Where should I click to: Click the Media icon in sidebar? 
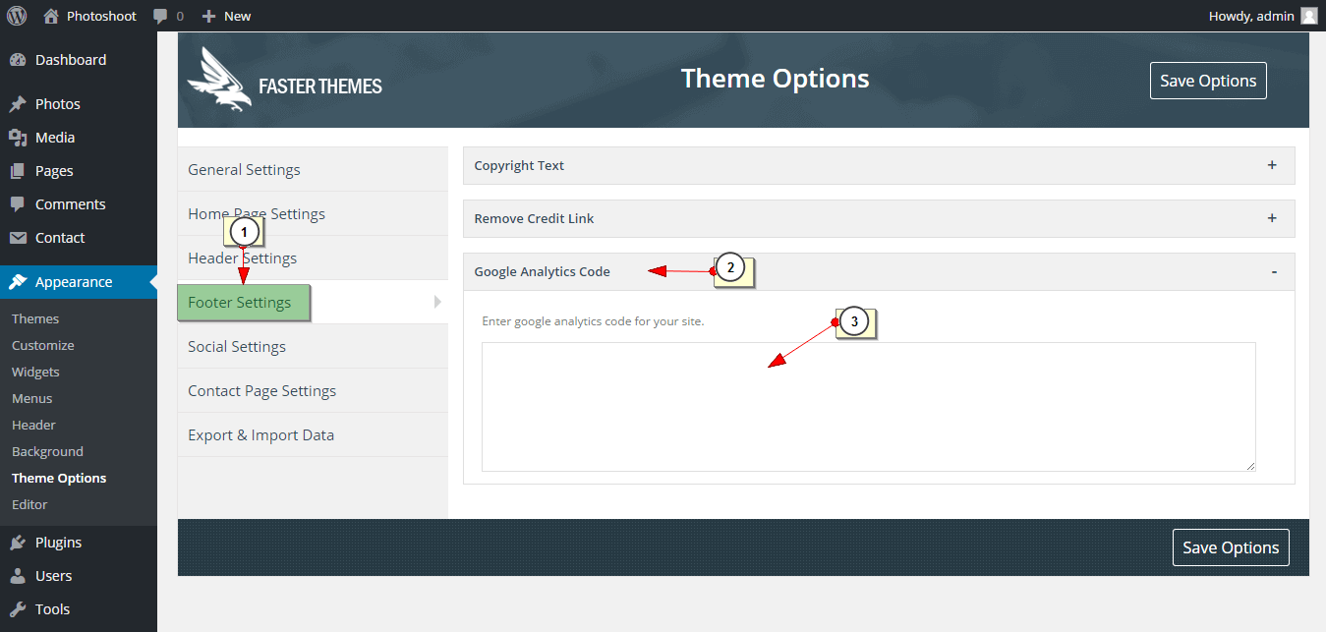tap(18, 138)
